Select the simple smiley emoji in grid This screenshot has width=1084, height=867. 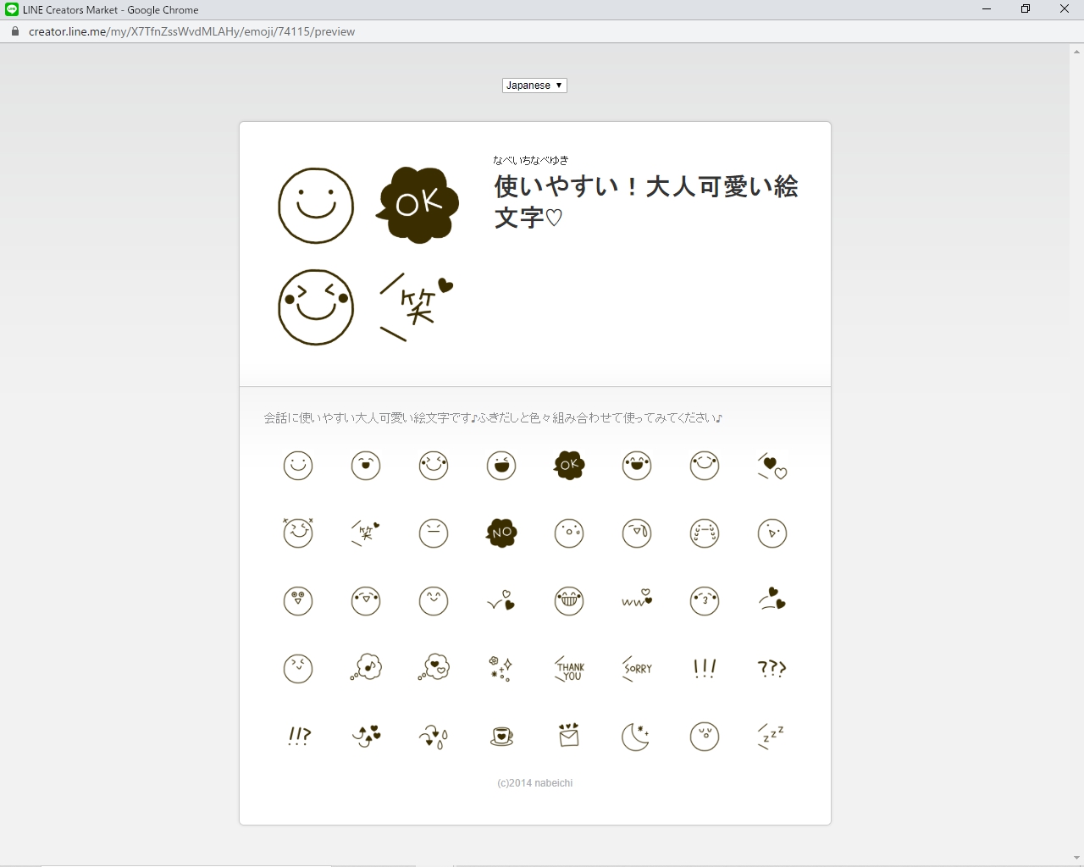pos(298,465)
